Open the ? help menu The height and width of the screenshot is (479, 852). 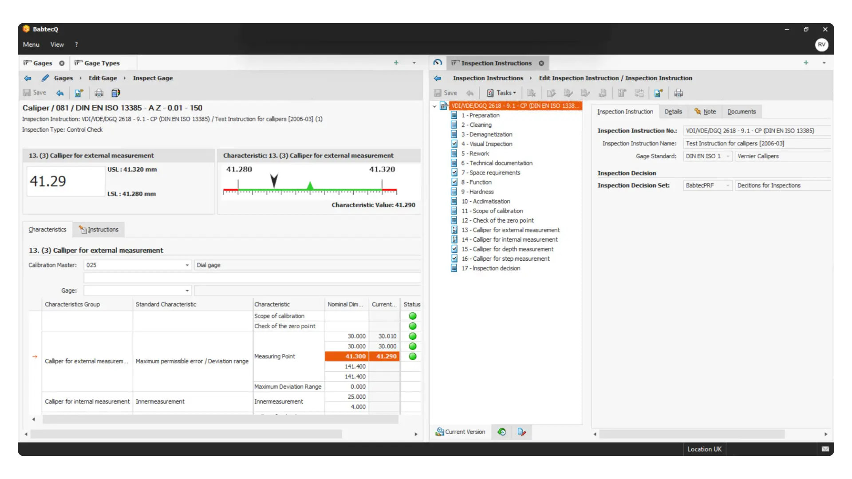tap(76, 44)
